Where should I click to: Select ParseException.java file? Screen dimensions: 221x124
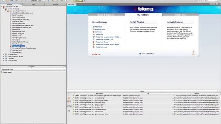(x=19, y=38)
